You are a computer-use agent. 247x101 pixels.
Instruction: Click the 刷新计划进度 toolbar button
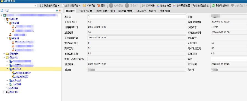(x=221, y=5)
